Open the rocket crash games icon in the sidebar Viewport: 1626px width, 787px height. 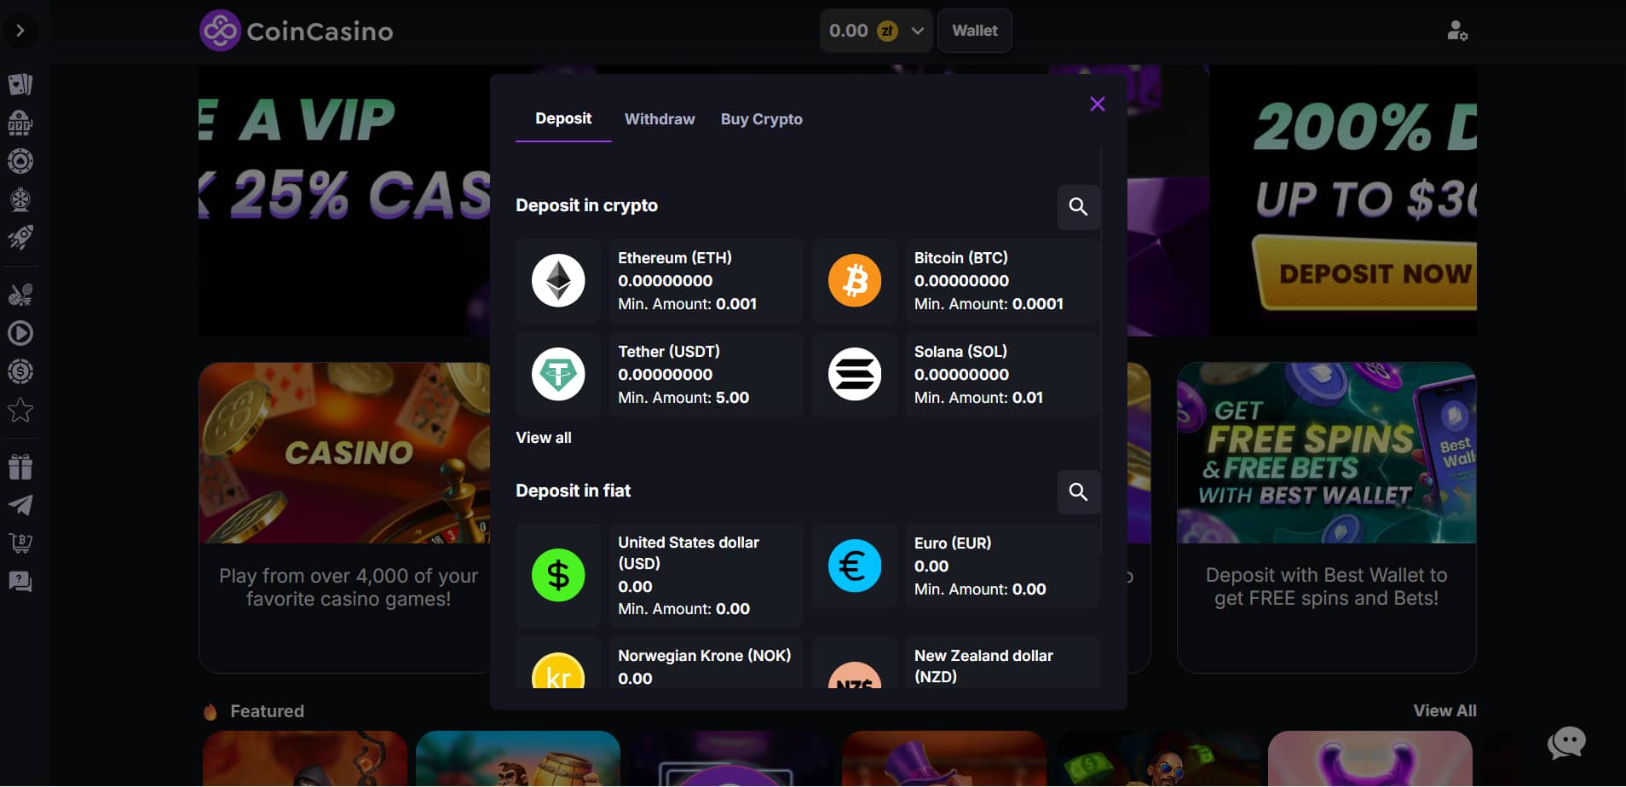pos(20,237)
